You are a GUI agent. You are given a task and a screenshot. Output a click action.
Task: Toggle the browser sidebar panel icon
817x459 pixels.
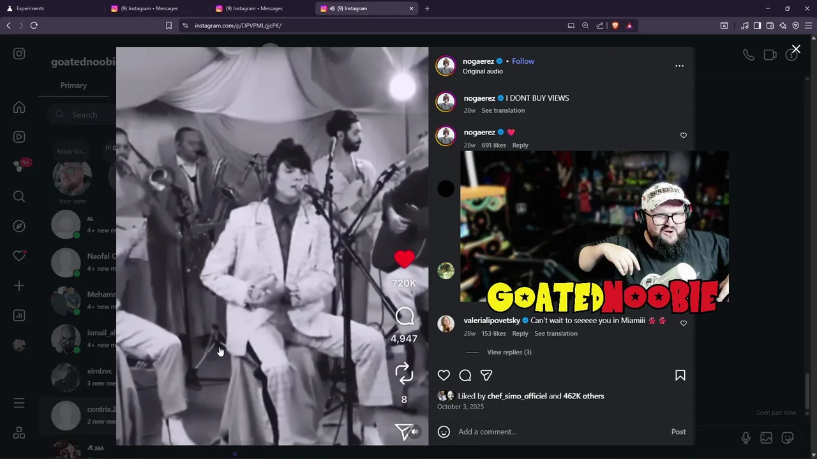coord(757,25)
